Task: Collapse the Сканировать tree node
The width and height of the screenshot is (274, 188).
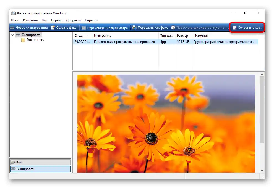Action: 13,35
